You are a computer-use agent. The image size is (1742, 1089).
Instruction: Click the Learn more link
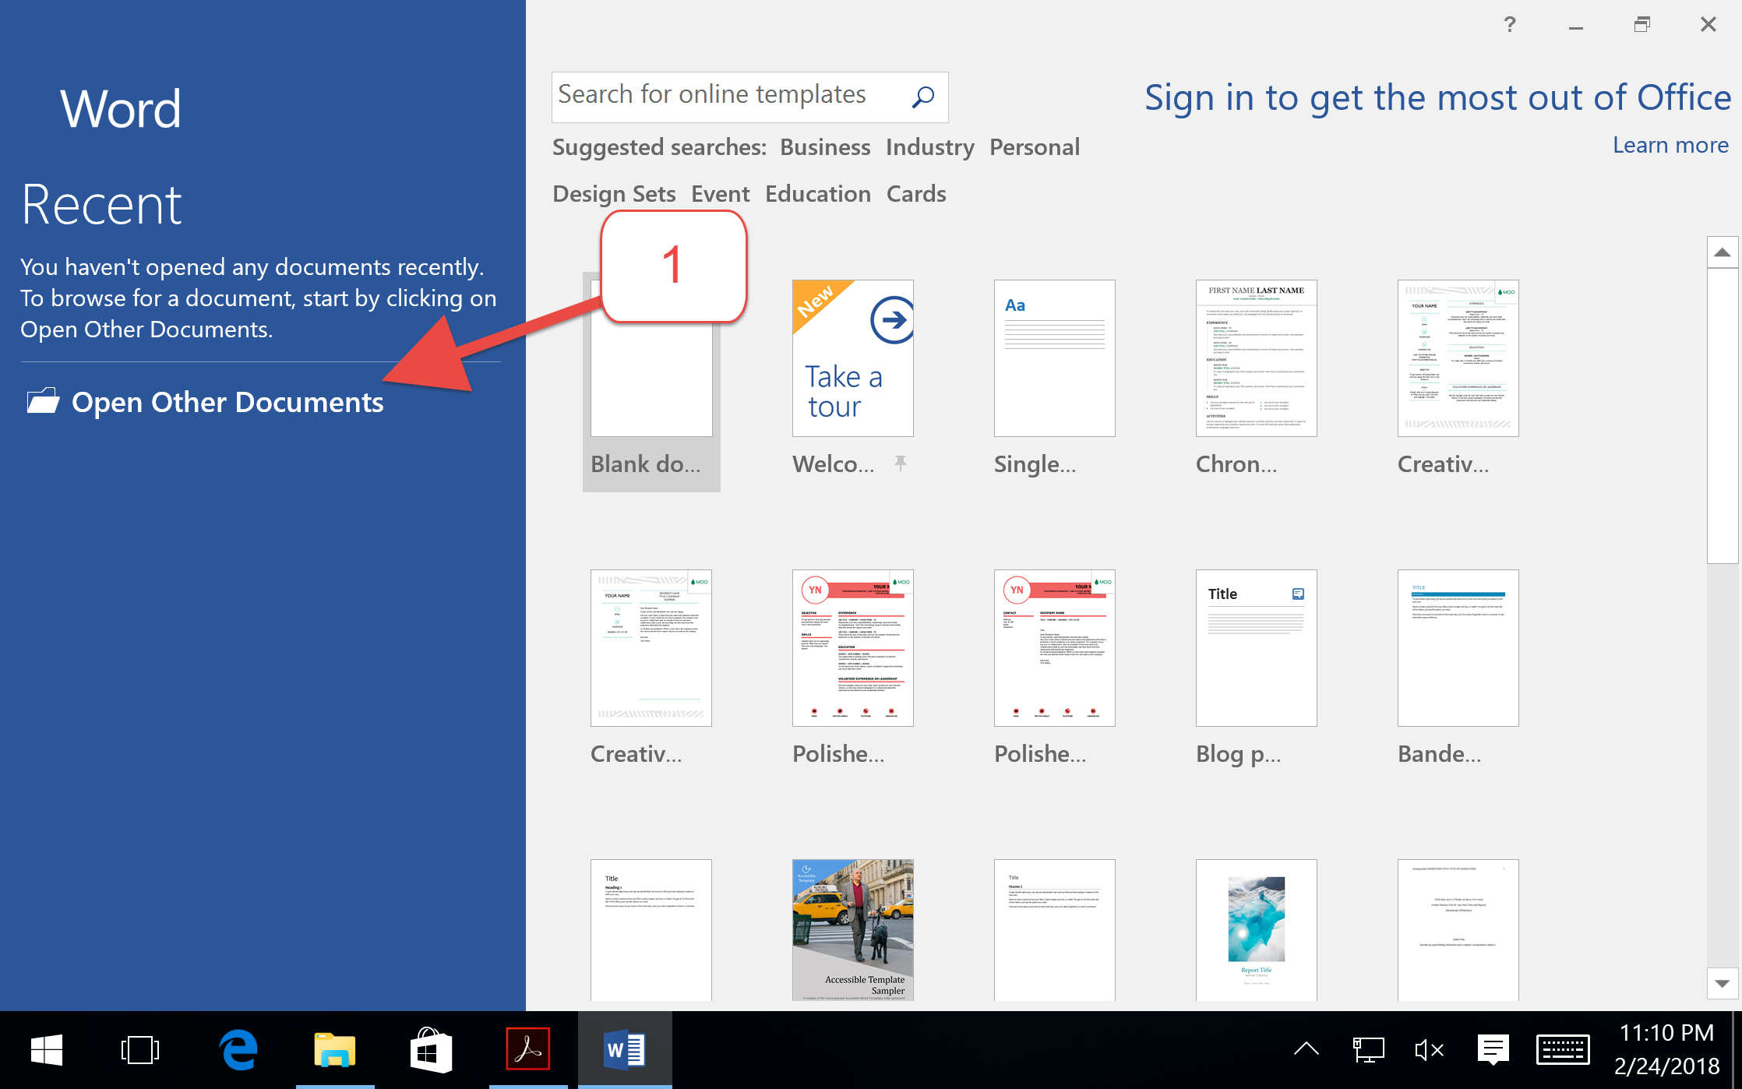[x=1670, y=145]
